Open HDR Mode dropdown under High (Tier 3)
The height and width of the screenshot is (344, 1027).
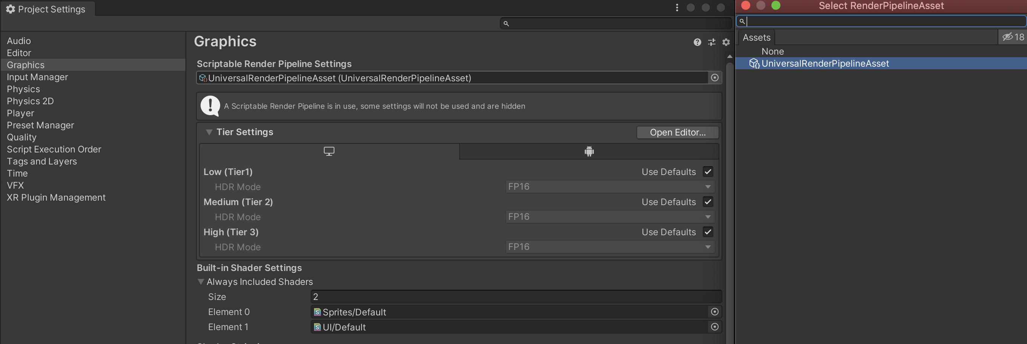[x=610, y=247]
